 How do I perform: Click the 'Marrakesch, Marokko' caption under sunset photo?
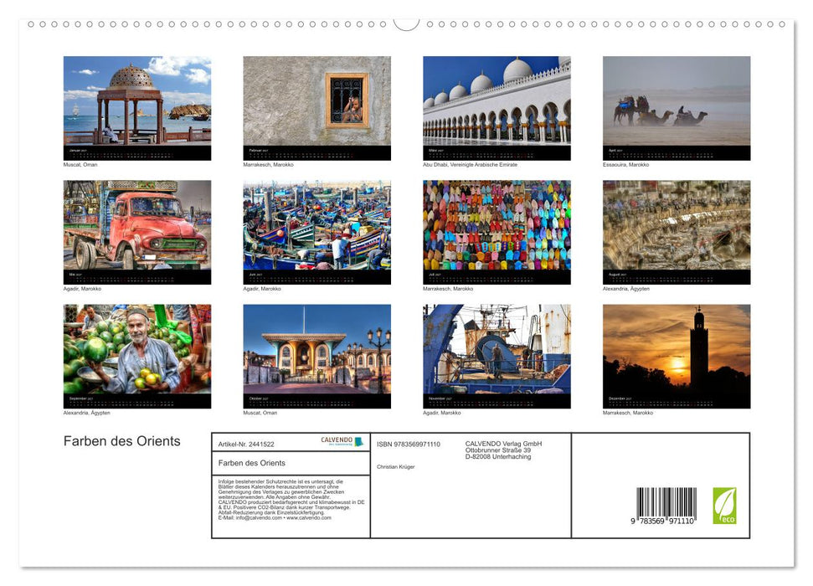(628, 414)
